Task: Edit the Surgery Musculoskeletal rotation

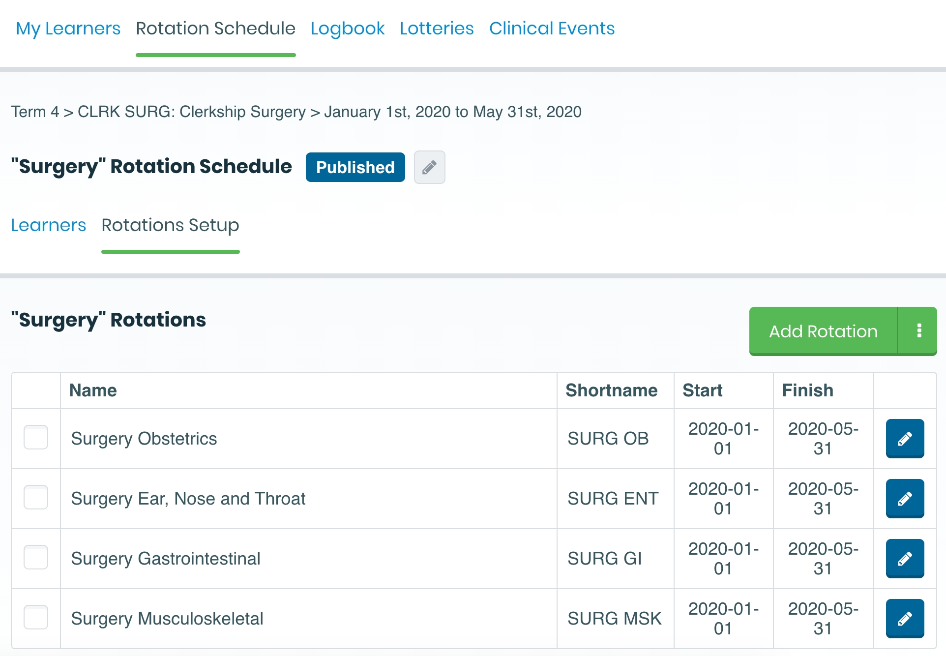Action: click(x=904, y=618)
